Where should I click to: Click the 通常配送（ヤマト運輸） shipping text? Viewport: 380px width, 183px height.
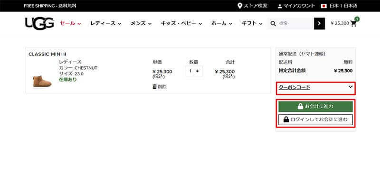click(x=302, y=54)
